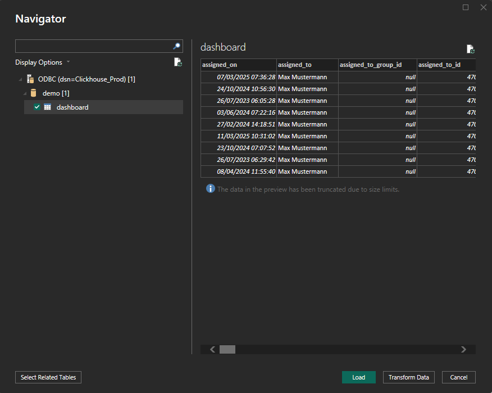Click the Load button

pyautogui.click(x=359, y=377)
